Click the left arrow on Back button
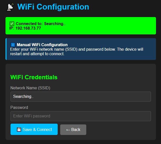 click(68, 129)
